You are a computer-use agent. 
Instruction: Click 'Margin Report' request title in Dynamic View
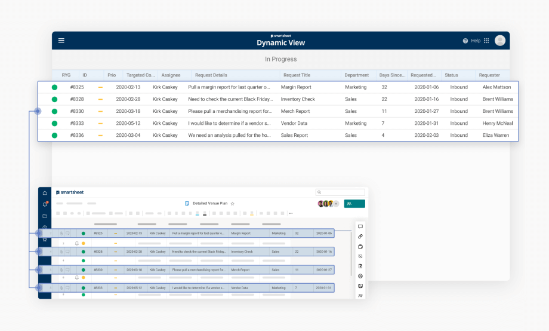pyautogui.click(x=296, y=87)
